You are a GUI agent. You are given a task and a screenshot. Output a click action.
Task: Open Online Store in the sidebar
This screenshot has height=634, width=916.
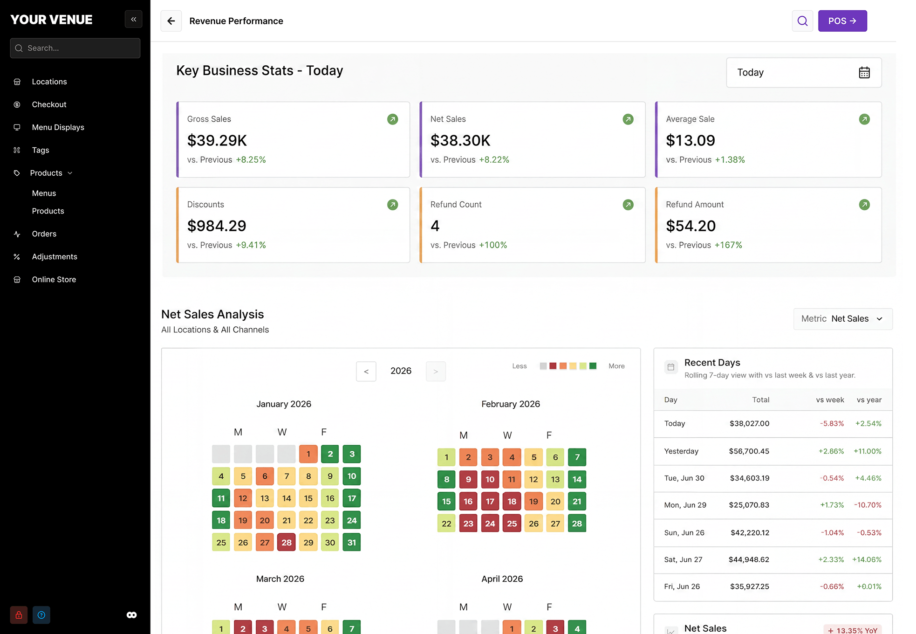[54, 280]
